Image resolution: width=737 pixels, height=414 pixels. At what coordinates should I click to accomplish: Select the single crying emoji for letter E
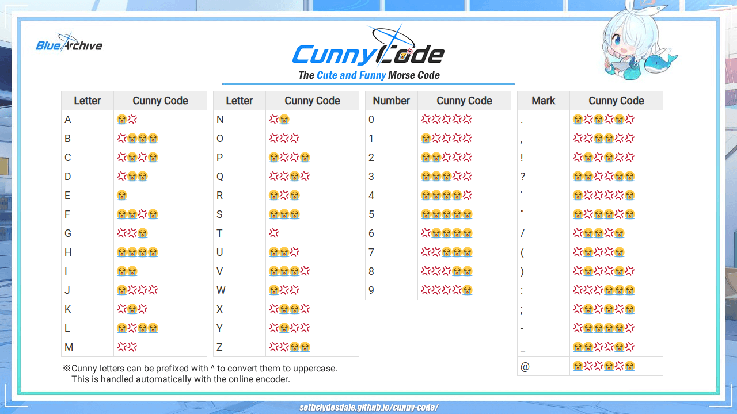pyautogui.click(x=121, y=195)
